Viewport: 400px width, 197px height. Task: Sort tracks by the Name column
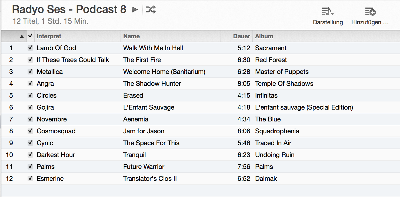point(131,36)
